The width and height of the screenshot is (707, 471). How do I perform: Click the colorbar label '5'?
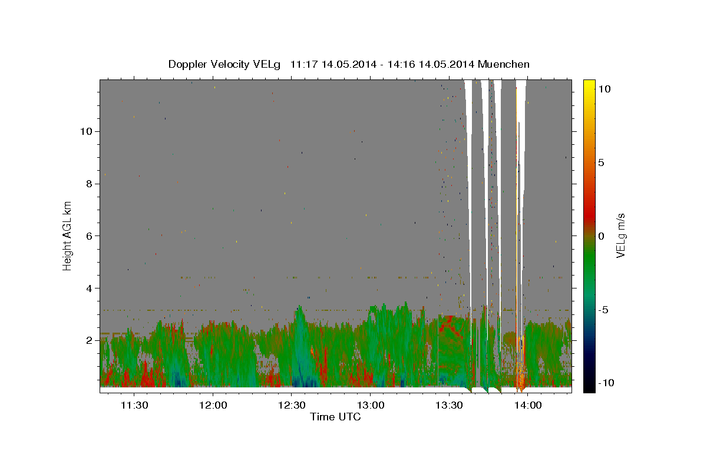tap(601, 162)
